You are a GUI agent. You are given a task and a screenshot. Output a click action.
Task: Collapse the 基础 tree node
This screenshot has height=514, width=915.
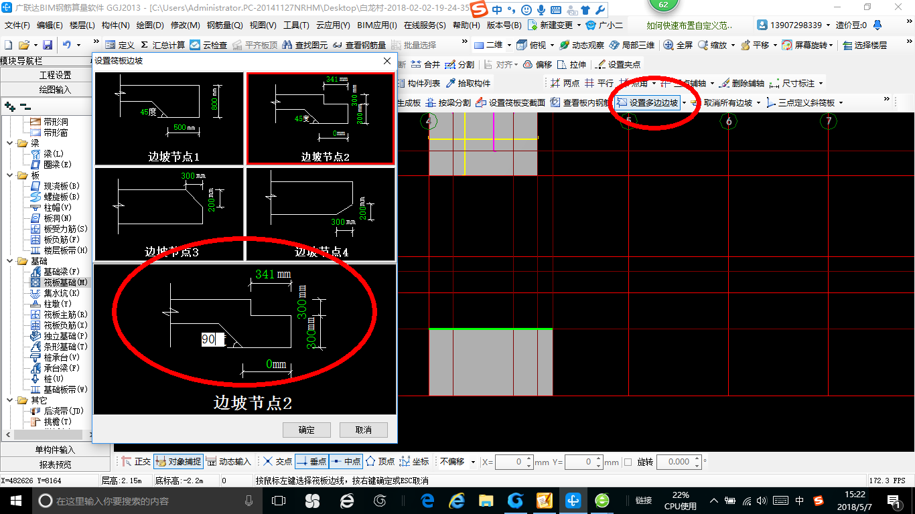pos(10,261)
